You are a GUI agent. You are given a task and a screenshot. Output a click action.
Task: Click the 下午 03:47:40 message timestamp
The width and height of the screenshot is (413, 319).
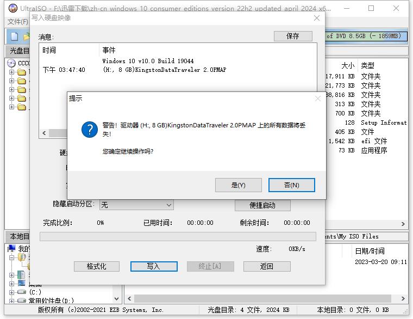(x=64, y=70)
